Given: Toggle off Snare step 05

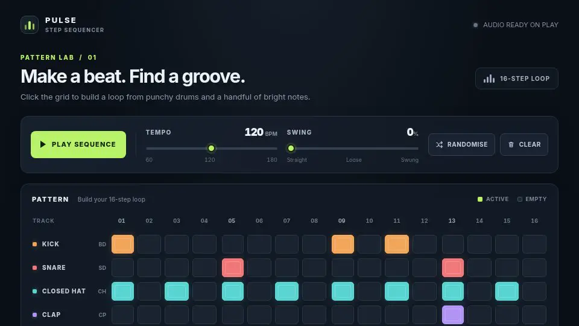Looking at the screenshot, I should point(233,267).
